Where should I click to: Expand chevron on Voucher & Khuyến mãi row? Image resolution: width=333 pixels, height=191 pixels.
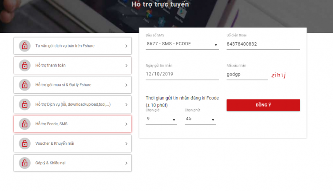coord(127,144)
